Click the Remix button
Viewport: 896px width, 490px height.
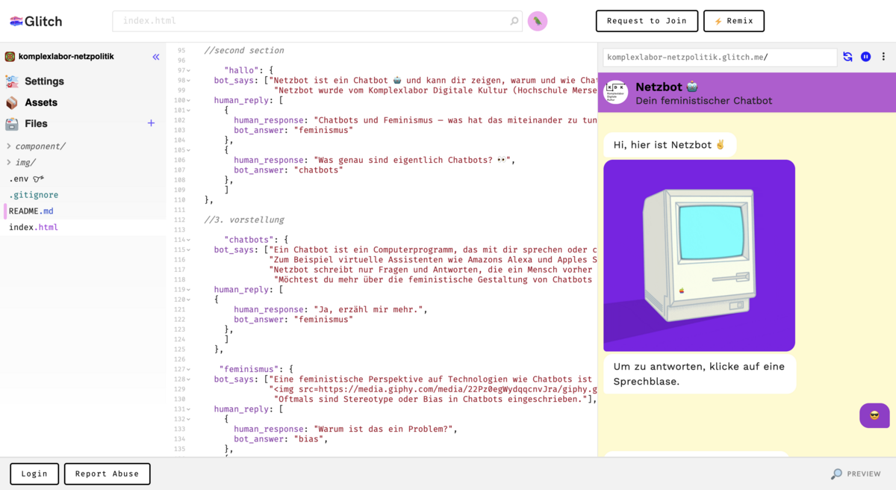pos(734,21)
